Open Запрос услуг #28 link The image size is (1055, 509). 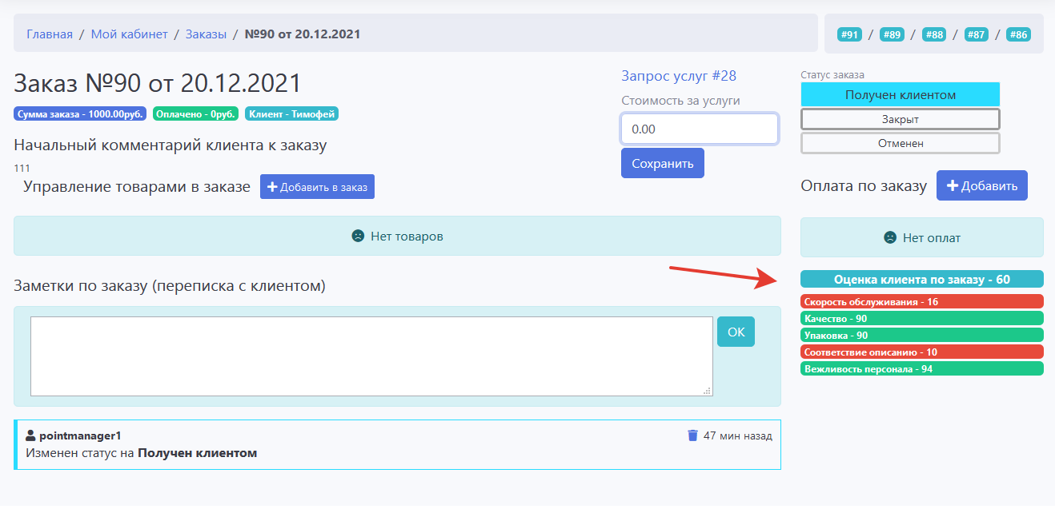[x=679, y=76]
